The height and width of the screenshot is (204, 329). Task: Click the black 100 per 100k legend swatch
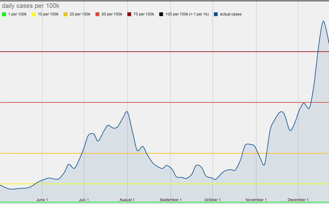click(161, 14)
